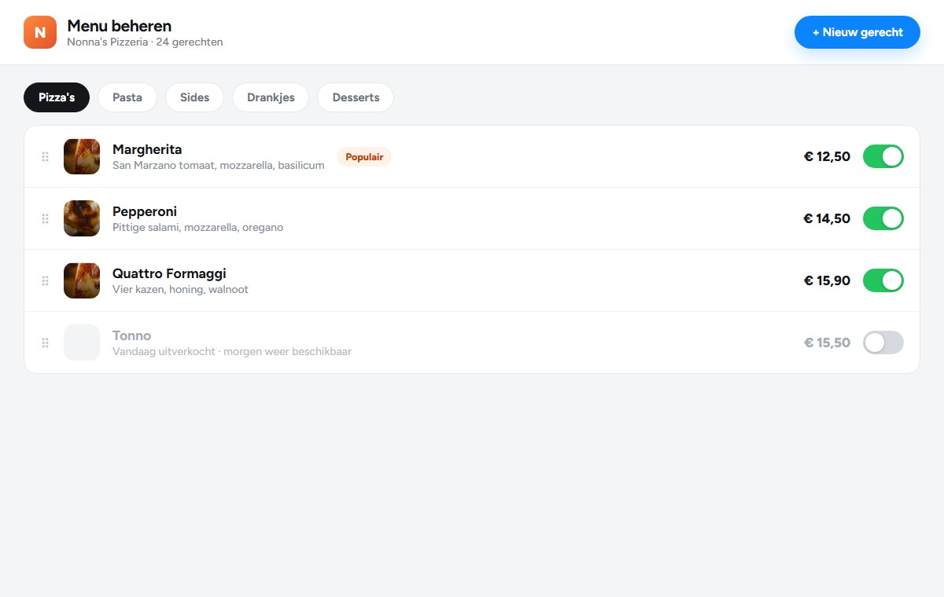The height and width of the screenshot is (597, 944).
Task: Click the drag handle next to Tonno
Action: (x=46, y=342)
